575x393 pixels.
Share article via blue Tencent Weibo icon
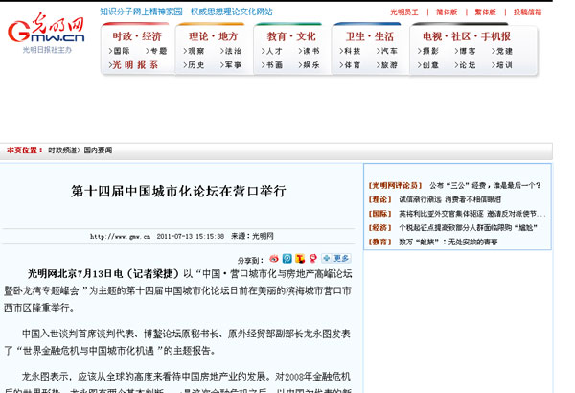click(287, 259)
